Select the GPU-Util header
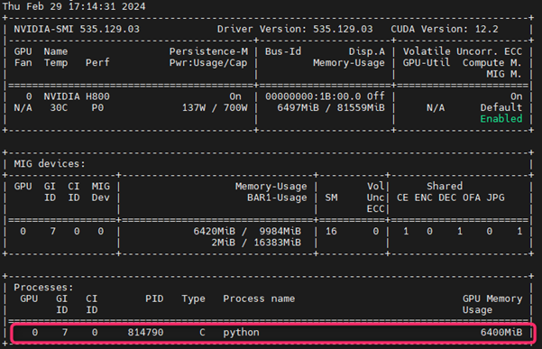This screenshot has width=542, height=349. [427, 62]
